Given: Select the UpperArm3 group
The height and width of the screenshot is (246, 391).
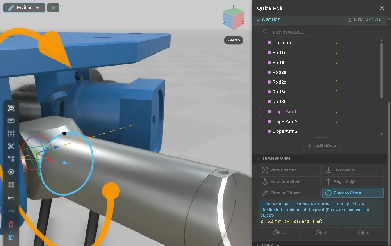Looking at the screenshot, I should click(x=285, y=131).
